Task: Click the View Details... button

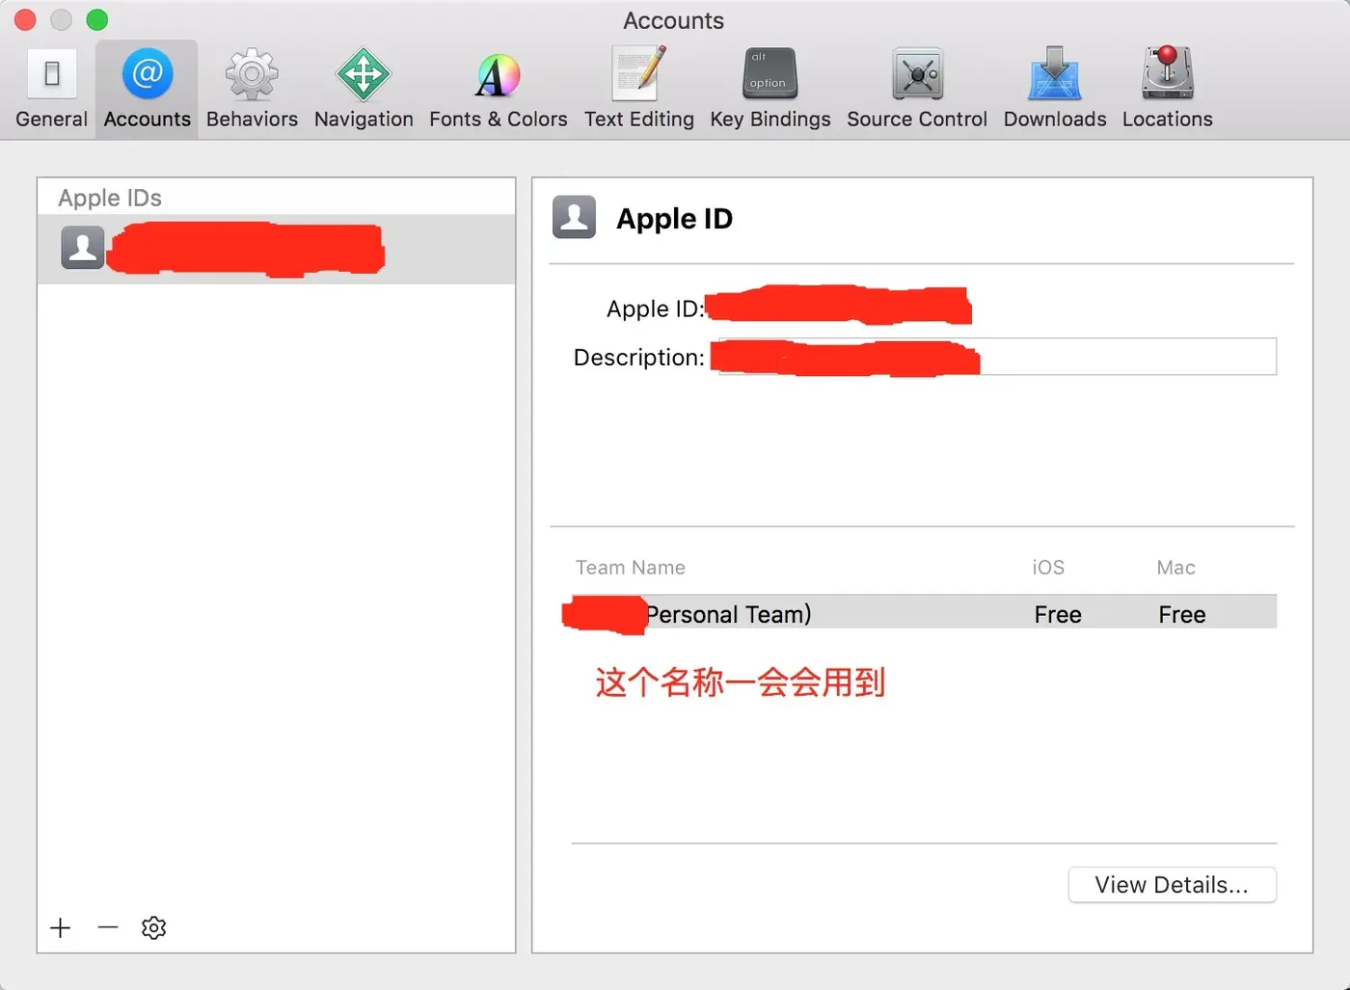Action: click(1172, 885)
